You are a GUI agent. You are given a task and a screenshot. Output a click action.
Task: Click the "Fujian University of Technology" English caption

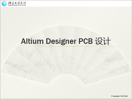(x=17, y=5)
